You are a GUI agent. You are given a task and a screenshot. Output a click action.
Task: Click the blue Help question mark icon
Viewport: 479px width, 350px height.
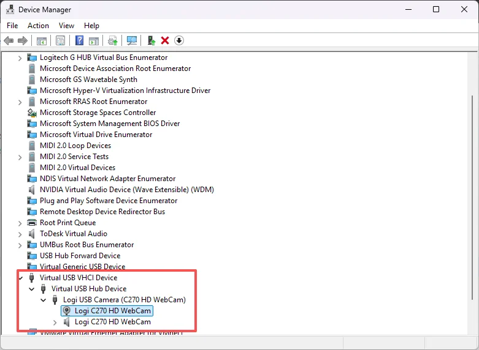[x=80, y=40]
